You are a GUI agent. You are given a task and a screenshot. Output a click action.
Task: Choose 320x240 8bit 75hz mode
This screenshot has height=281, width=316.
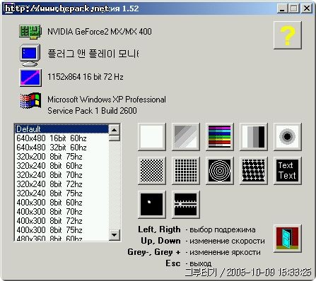click(x=62, y=193)
